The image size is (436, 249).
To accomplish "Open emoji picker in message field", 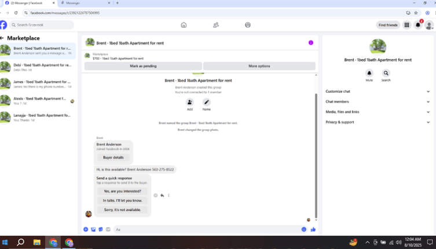I will point(303,229).
